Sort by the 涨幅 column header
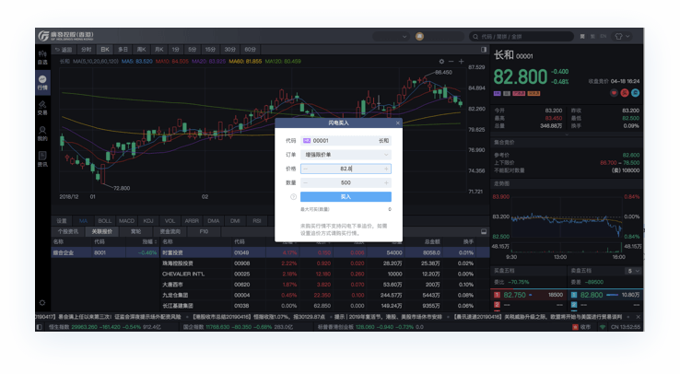 [x=149, y=242]
